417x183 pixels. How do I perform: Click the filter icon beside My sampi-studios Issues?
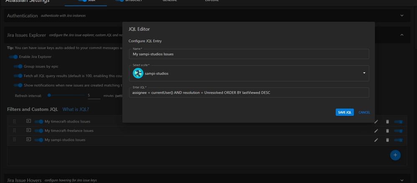pos(28,139)
